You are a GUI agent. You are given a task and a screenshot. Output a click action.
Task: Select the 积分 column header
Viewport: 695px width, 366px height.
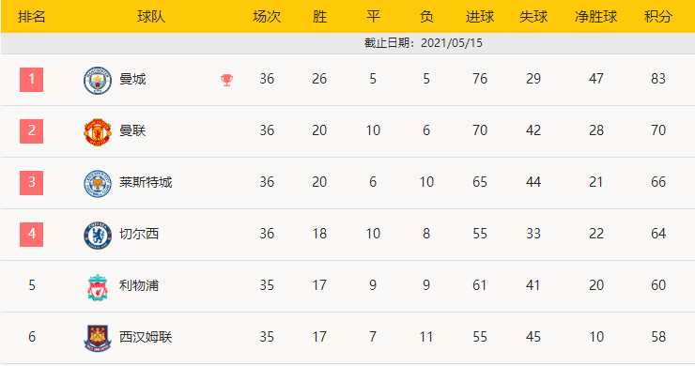click(x=658, y=17)
